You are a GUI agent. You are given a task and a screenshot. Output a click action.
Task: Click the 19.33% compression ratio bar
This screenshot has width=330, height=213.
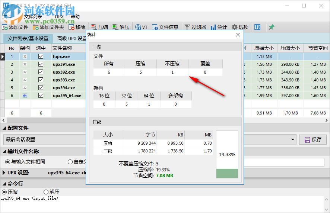(x=227, y=154)
